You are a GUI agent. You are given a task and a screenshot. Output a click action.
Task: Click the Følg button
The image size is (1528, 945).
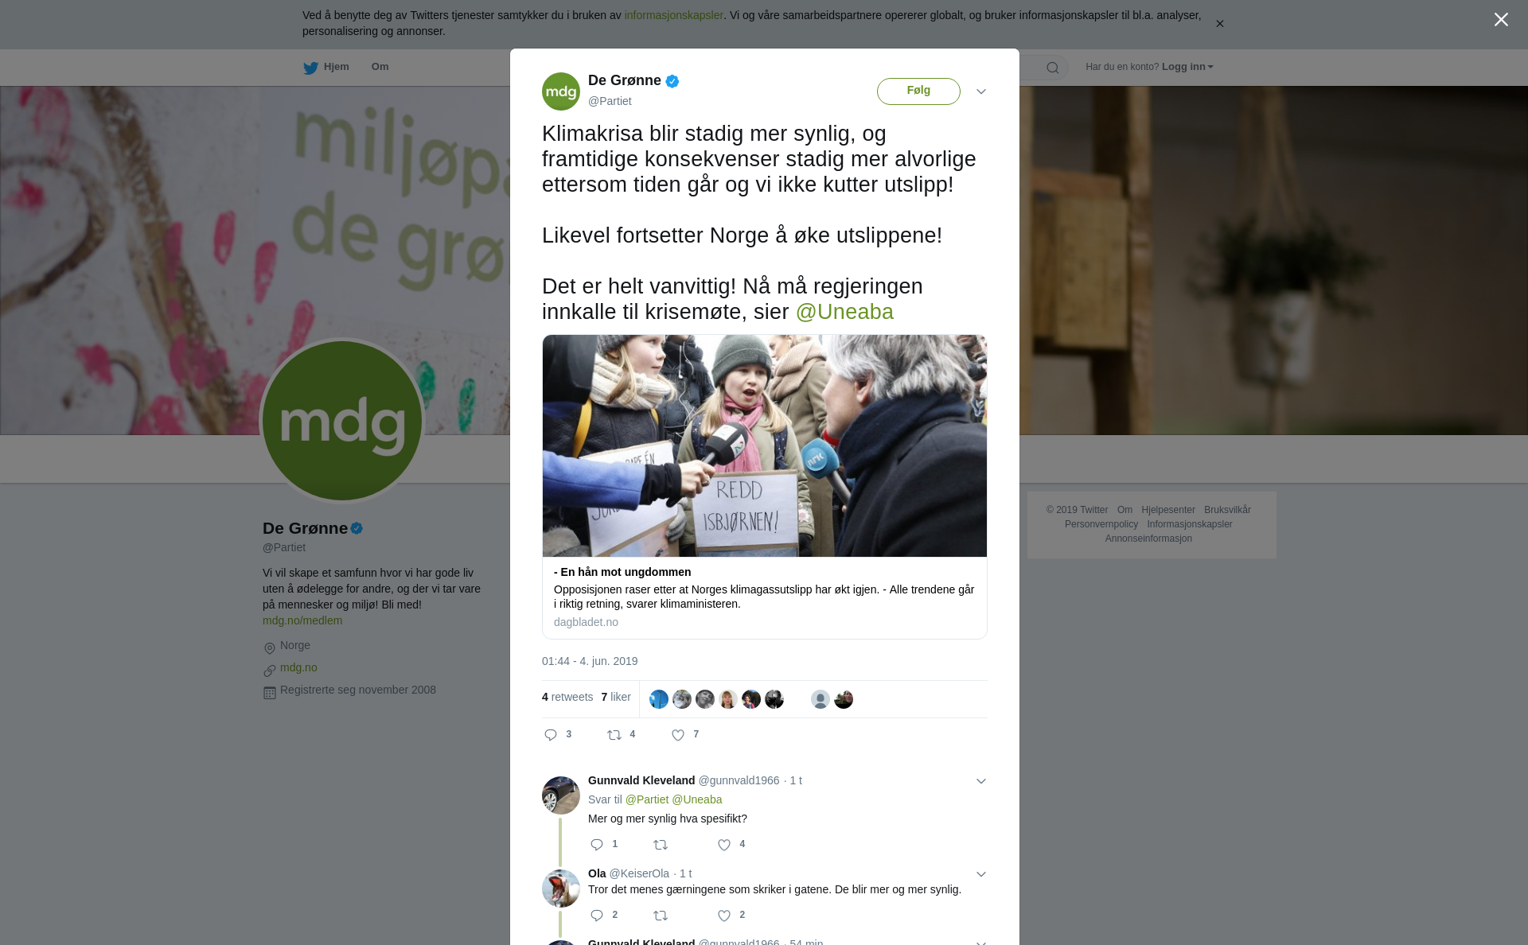[918, 91]
